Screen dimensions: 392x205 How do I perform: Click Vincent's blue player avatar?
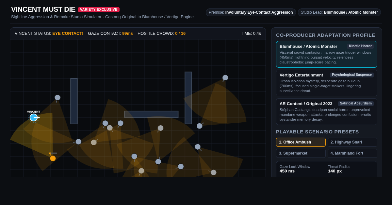(x=34, y=117)
